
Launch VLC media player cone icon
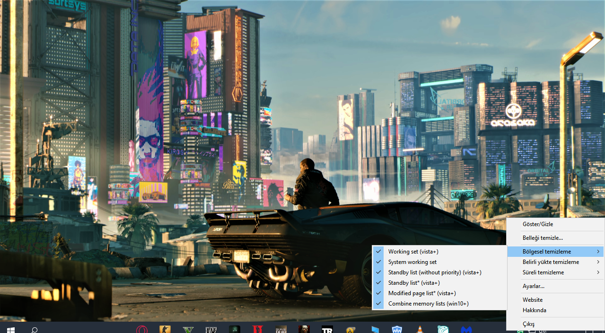pos(420,329)
